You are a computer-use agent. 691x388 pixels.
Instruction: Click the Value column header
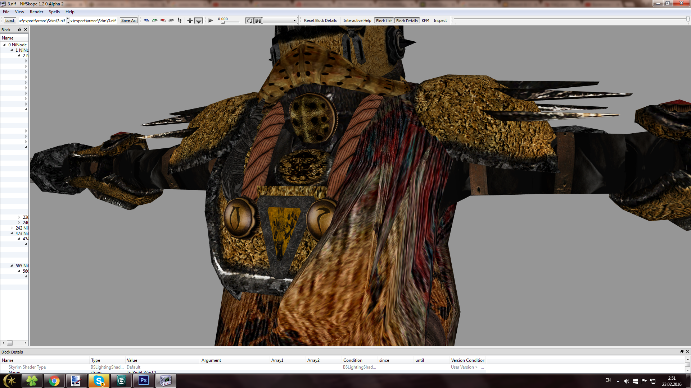point(163,360)
